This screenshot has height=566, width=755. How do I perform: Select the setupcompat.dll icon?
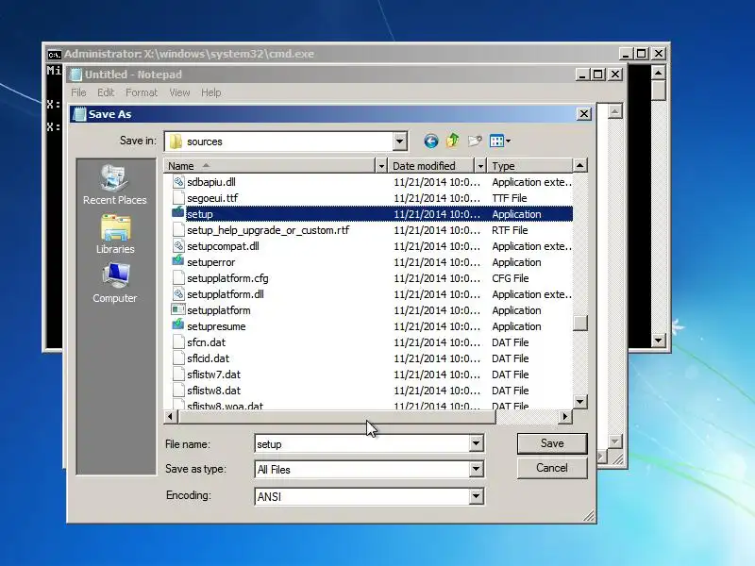(178, 246)
